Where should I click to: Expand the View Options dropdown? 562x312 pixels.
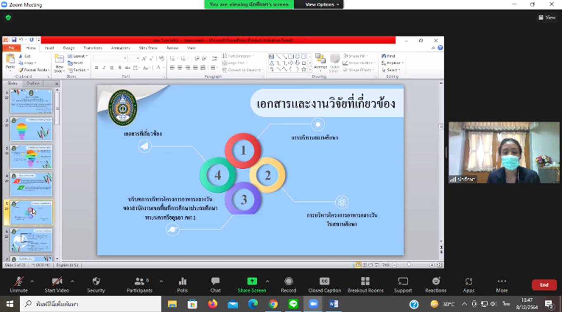pyautogui.click(x=322, y=5)
